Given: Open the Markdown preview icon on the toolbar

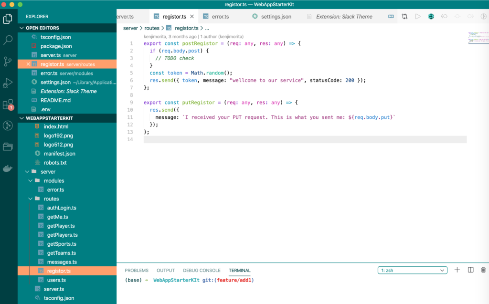Looking at the screenshot, I should [x=391, y=16].
